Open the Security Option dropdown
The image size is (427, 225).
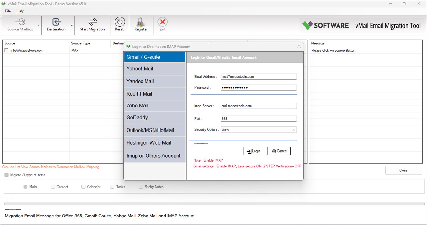(x=294, y=129)
